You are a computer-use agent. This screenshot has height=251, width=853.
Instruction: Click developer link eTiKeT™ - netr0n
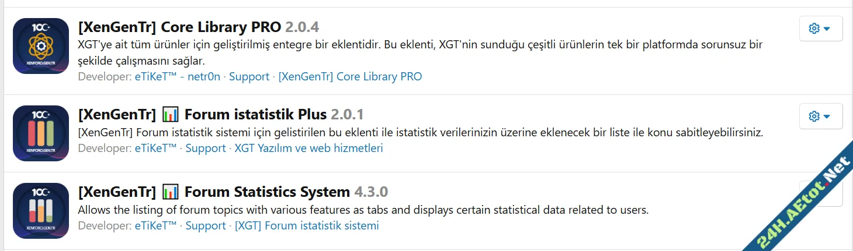click(x=177, y=76)
